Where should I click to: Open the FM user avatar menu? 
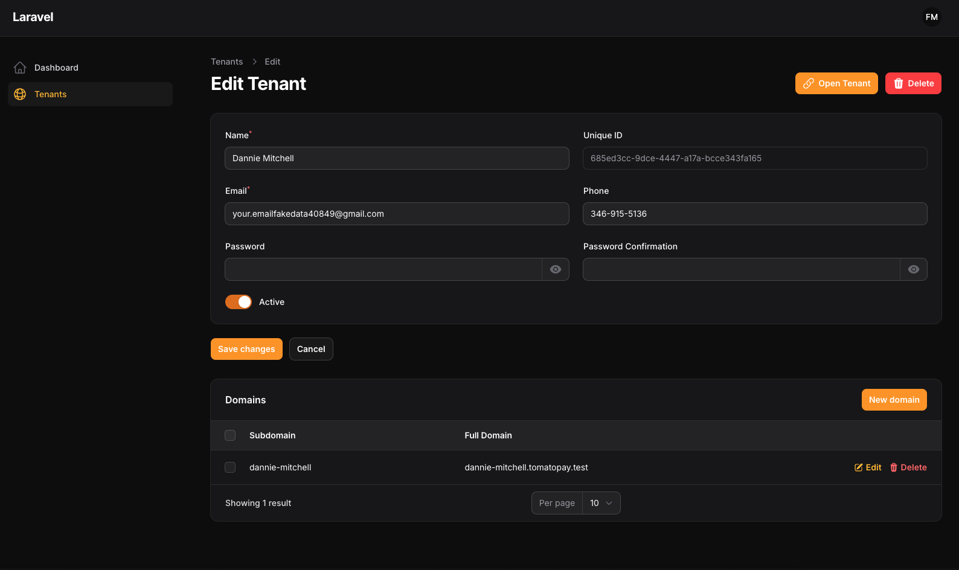(x=931, y=17)
